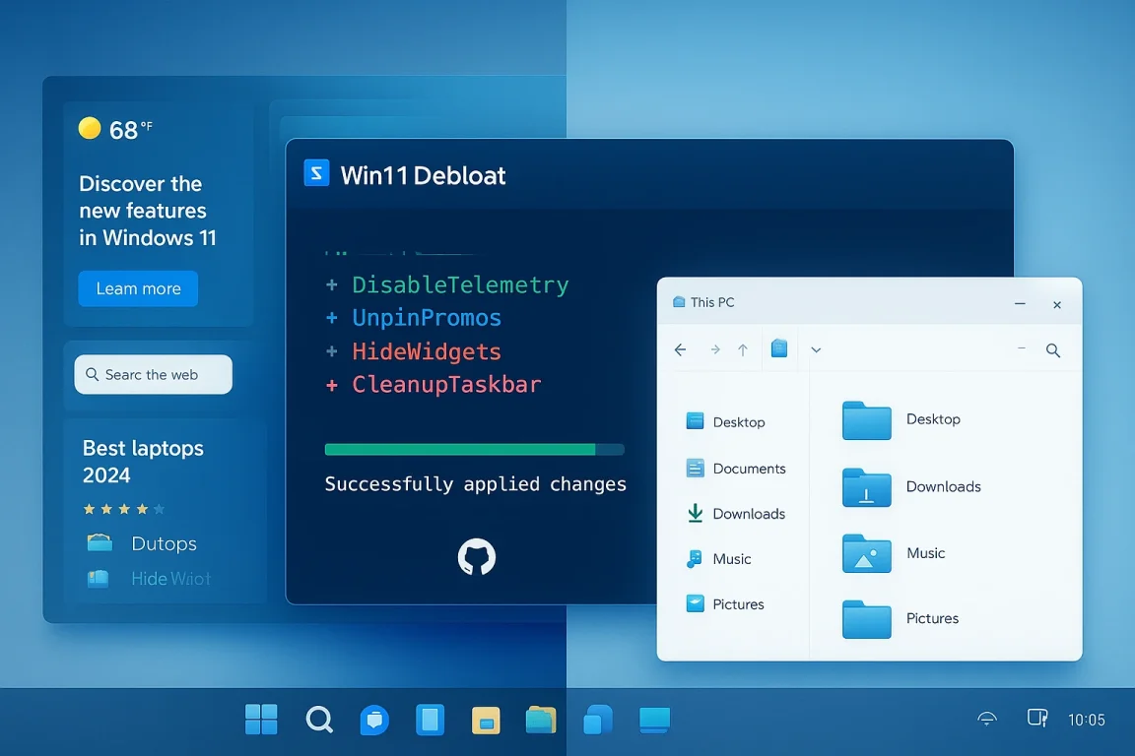1135x756 pixels.
Task: Click the GitHub icon in Win11 Debloat
Action: click(x=476, y=557)
